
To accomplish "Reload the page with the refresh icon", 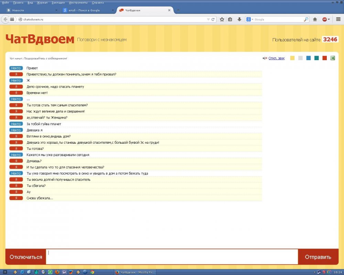I will click(213, 20).
